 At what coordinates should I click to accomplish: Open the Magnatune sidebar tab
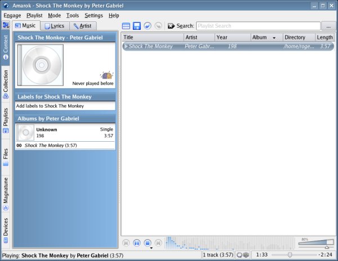[x=6, y=193]
